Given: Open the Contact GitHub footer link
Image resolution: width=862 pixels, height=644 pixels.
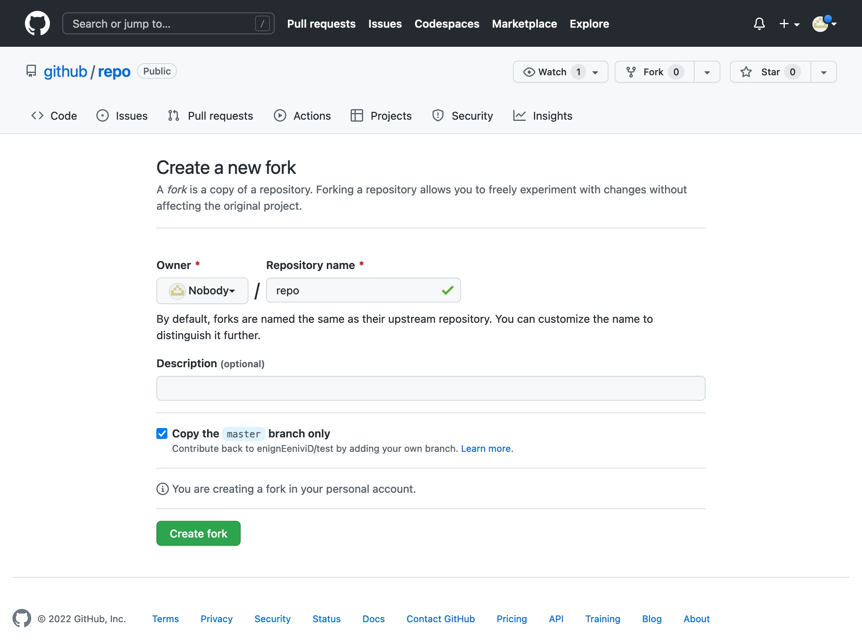Looking at the screenshot, I should pos(440,619).
